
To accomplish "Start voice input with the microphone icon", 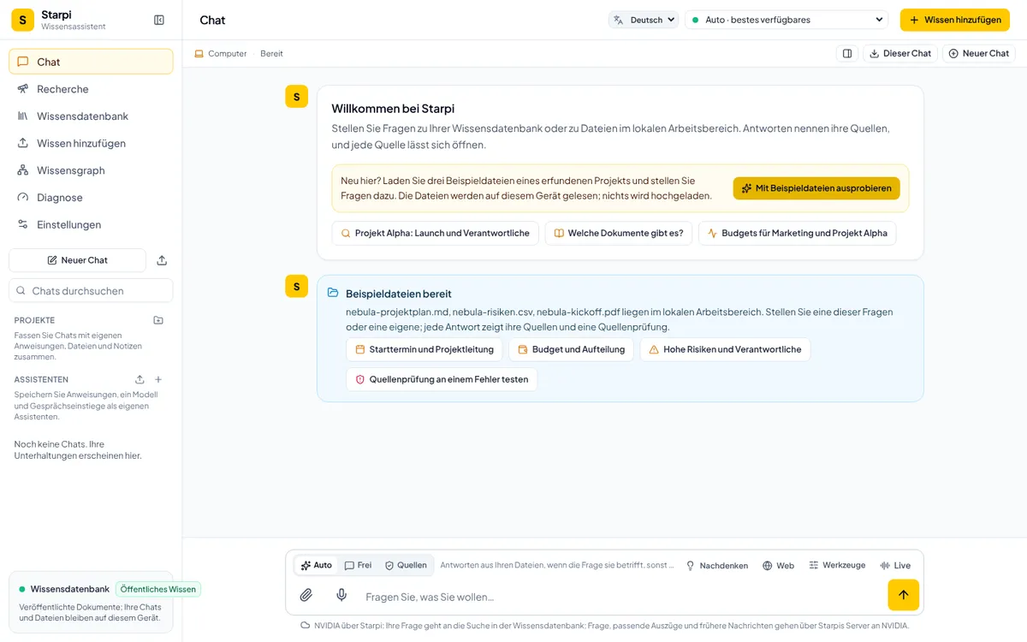I will click(341, 595).
